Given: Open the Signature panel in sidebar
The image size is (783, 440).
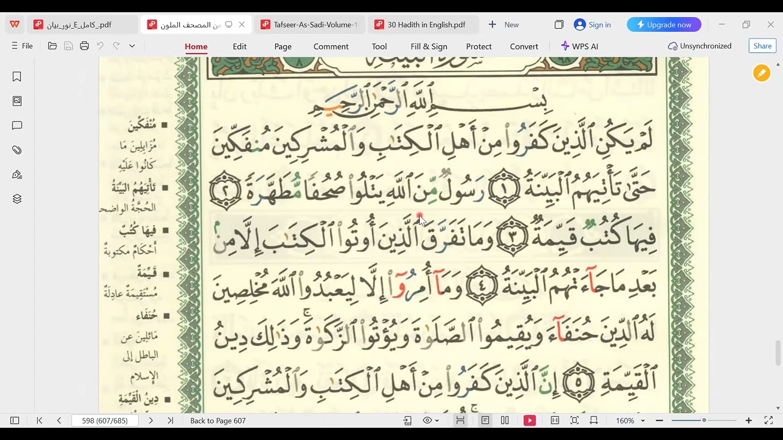Looking at the screenshot, I should [17, 174].
